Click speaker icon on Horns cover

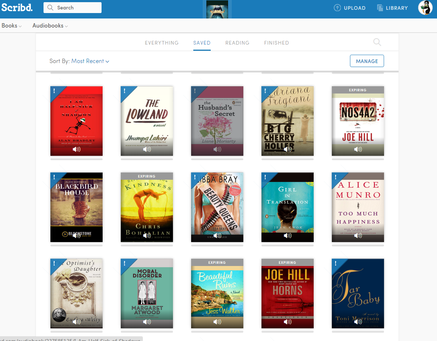point(288,322)
